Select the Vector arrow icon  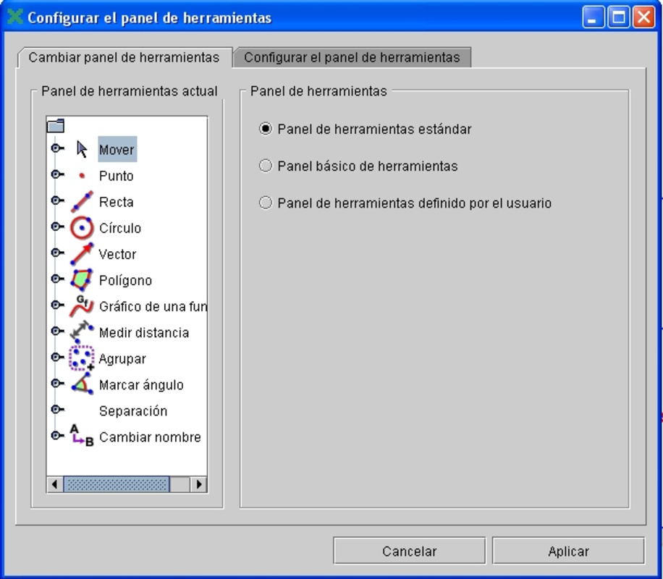[x=82, y=254]
